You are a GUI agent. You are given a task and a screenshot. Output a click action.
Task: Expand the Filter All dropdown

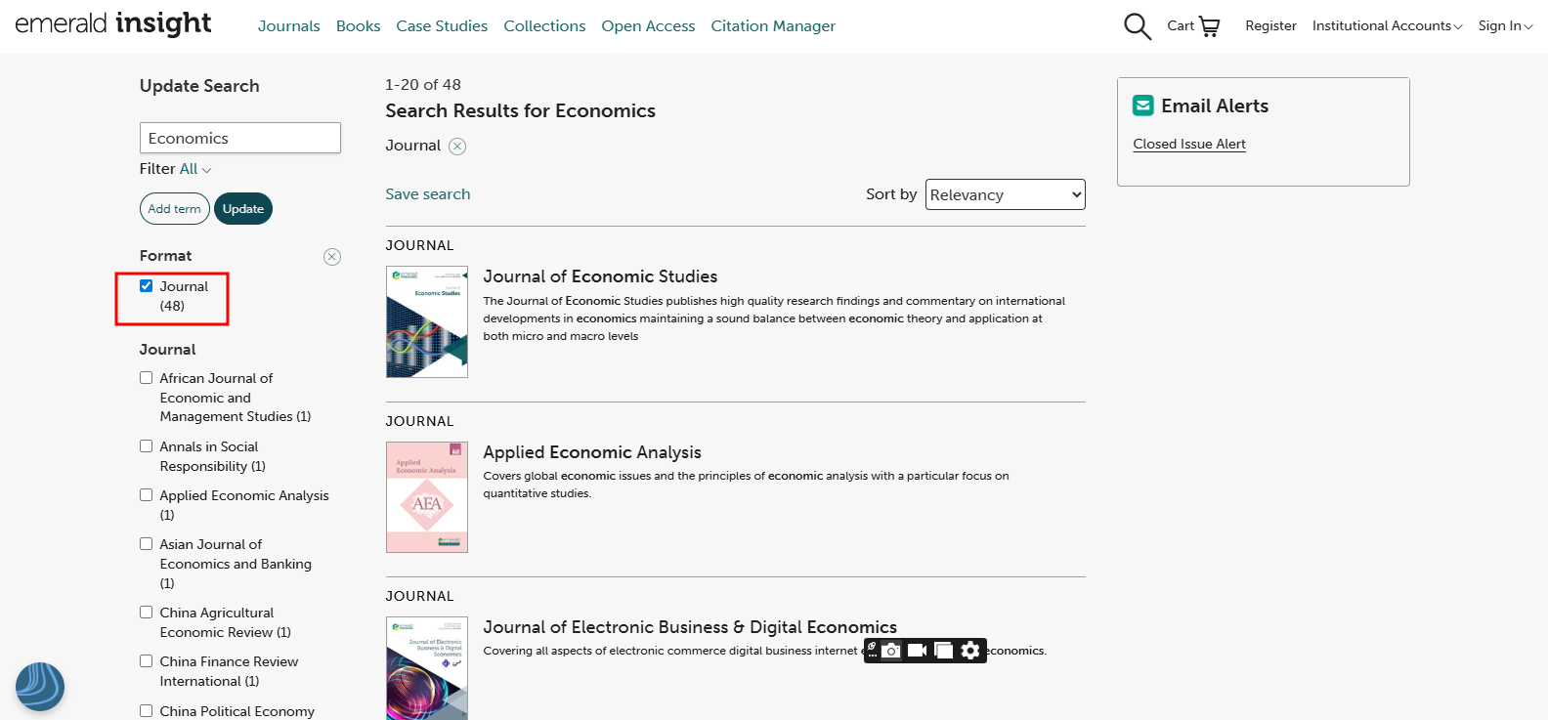point(194,169)
